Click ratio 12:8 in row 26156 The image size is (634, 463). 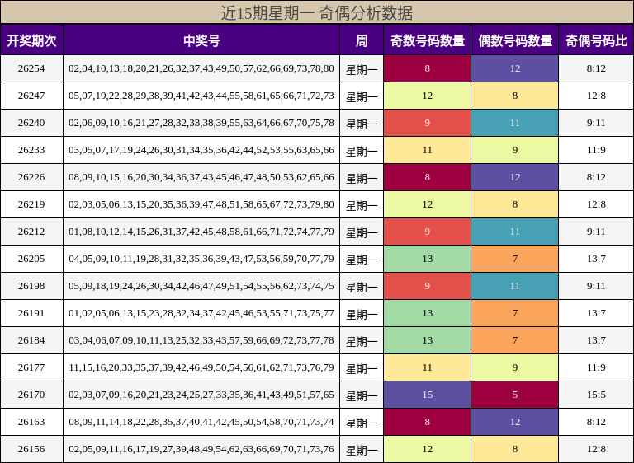tap(596, 449)
